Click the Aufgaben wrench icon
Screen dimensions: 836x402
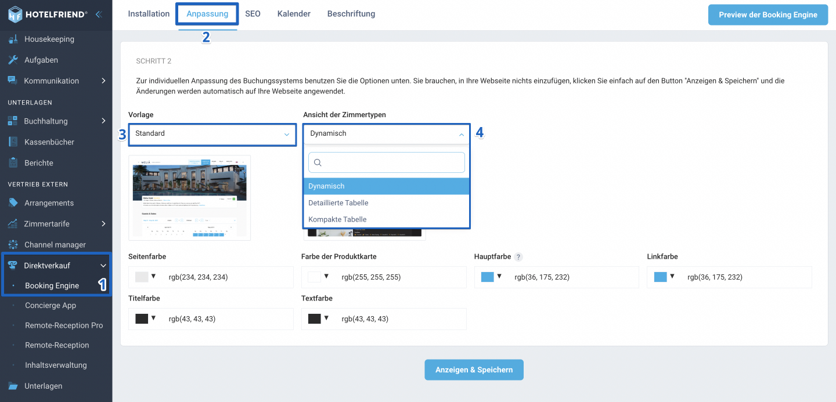[13, 60]
